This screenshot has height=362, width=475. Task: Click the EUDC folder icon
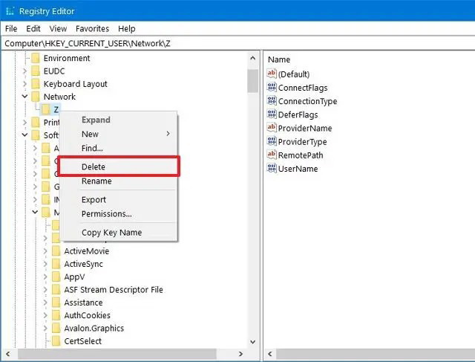pos(36,71)
